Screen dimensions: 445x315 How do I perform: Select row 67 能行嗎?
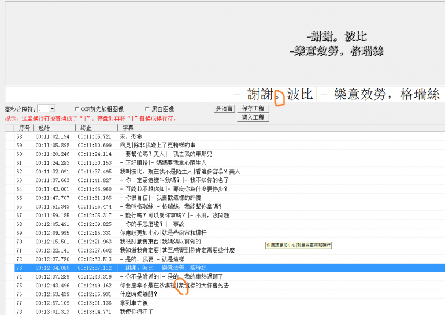point(229,216)
